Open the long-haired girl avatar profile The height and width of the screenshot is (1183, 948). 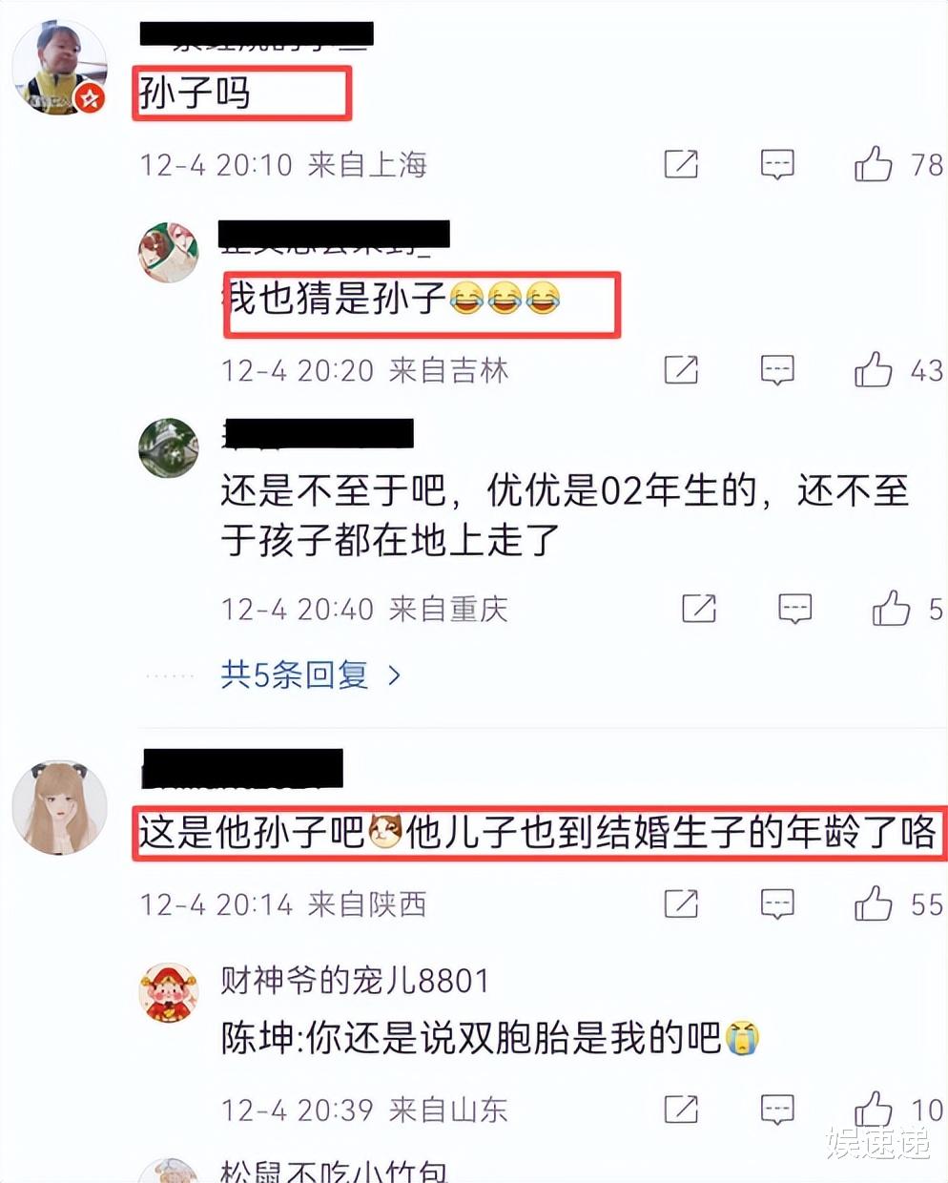point(59,807)
